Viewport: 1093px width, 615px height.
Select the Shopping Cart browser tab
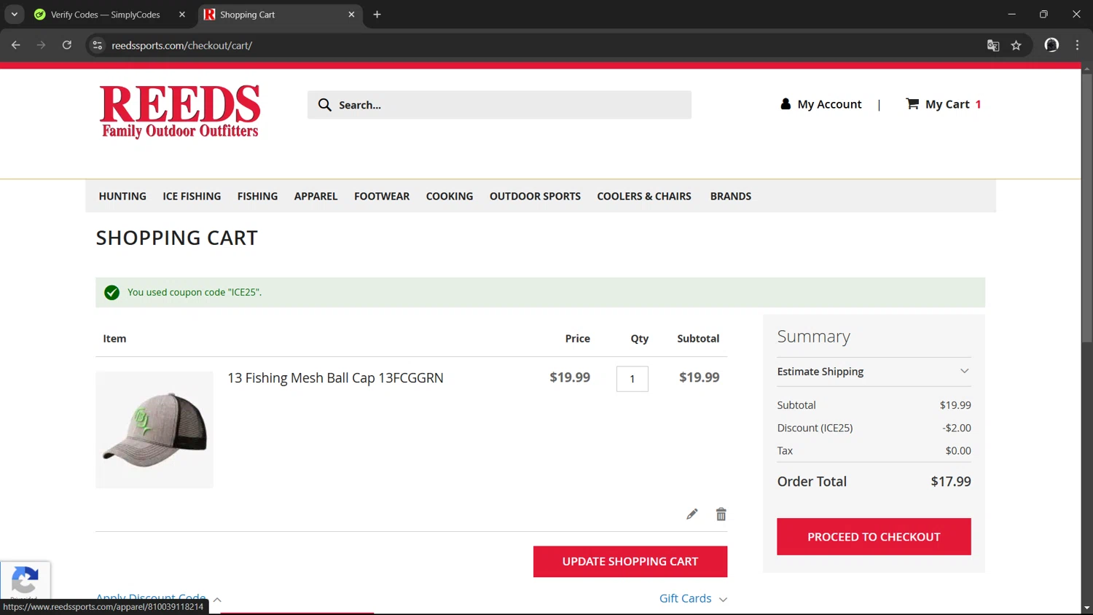[281, 15]
